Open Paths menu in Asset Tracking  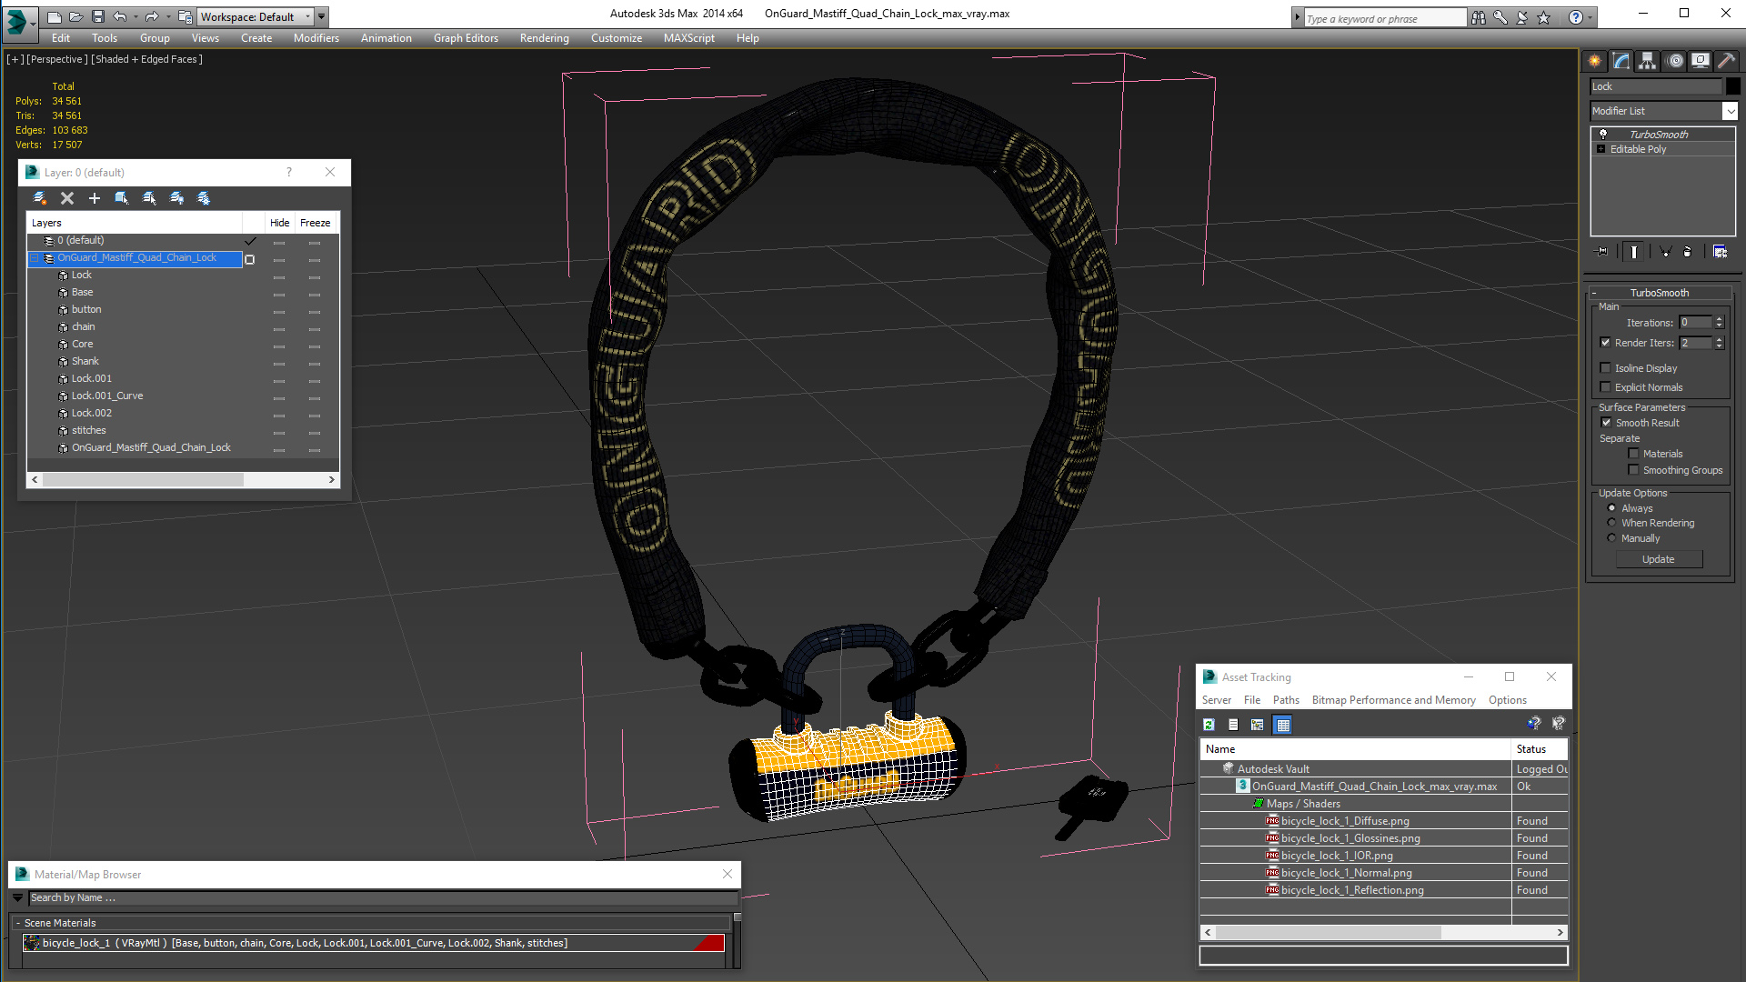pos(1286,700)
